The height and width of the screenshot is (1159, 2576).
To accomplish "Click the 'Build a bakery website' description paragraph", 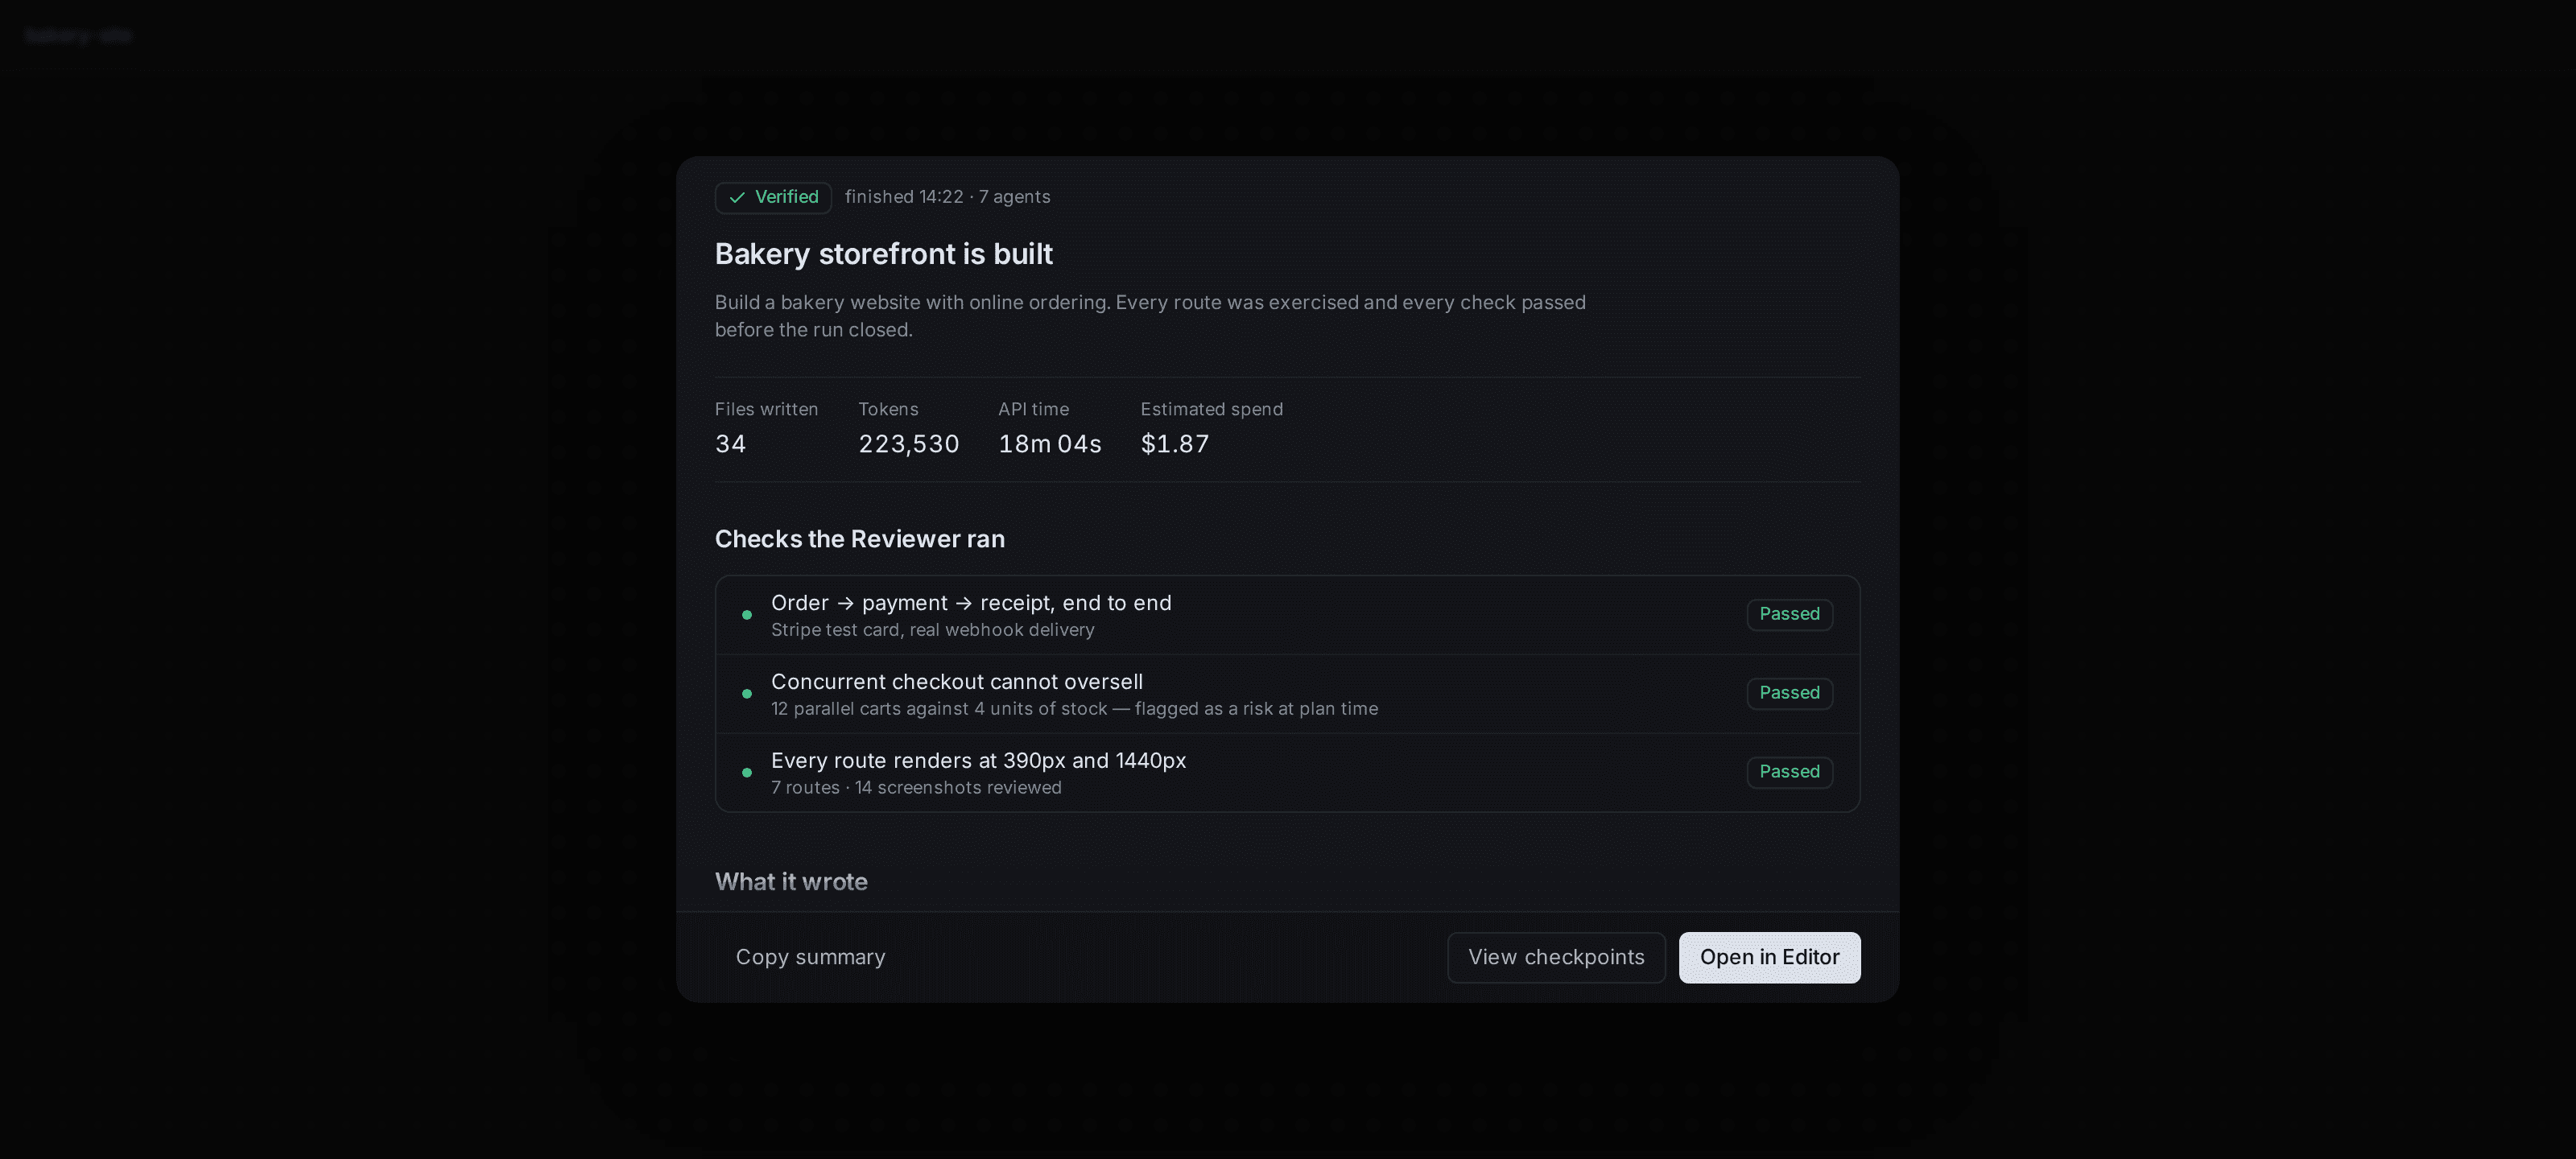I will 1150,316.
